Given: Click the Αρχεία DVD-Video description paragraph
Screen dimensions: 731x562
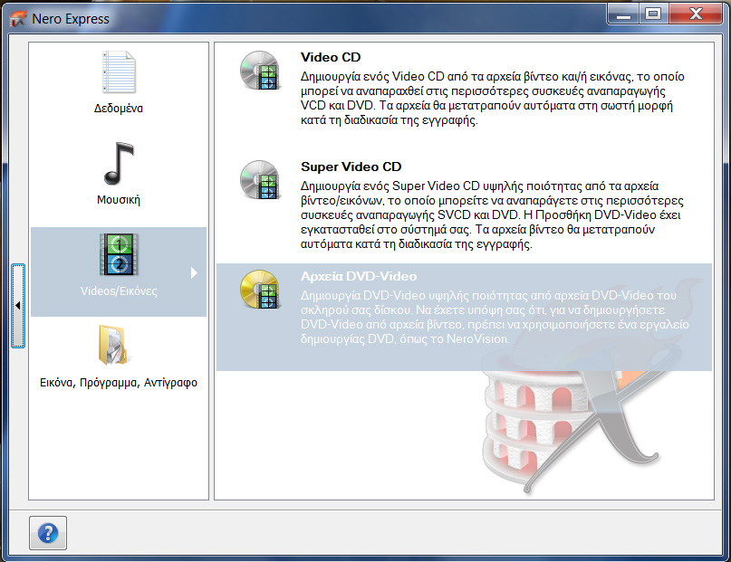Looking at the screenshot, I should pos(495,317).
